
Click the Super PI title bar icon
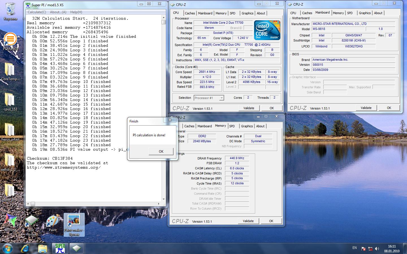tap(28, 5)
